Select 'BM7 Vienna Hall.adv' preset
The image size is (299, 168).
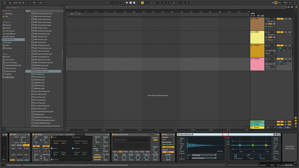(42, 51)
